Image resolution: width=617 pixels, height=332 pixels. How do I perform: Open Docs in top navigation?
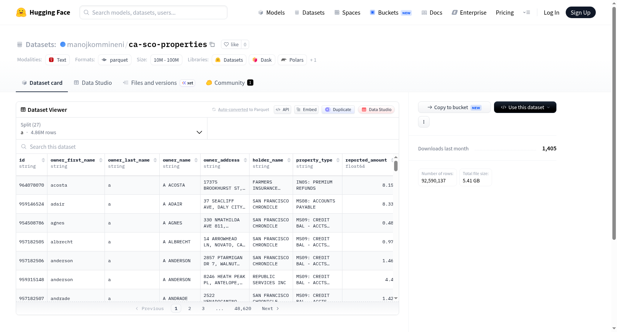coord(432,12)
